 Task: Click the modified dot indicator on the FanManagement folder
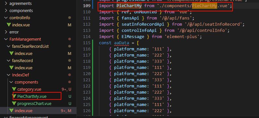click(x=70, y=39)
